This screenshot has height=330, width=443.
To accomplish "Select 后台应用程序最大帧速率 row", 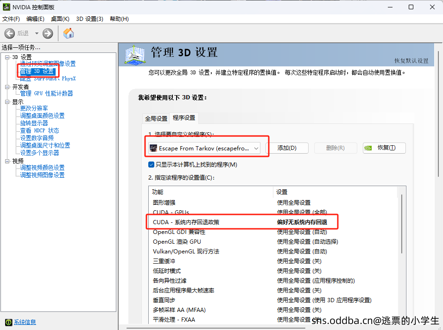I will point(273,291).
